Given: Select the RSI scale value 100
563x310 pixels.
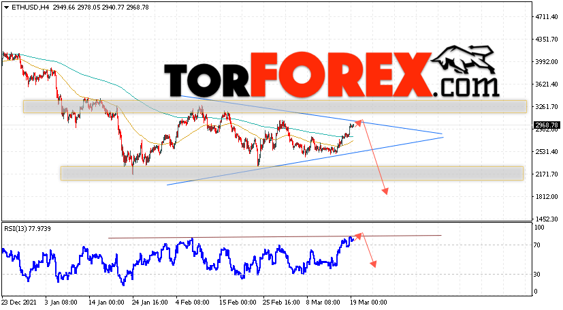Looking at the screenshot, I should pyautogui.click(x=539, y=228).
